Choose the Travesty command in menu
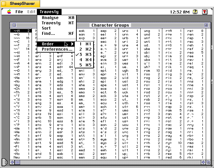 tap(57, 23)
